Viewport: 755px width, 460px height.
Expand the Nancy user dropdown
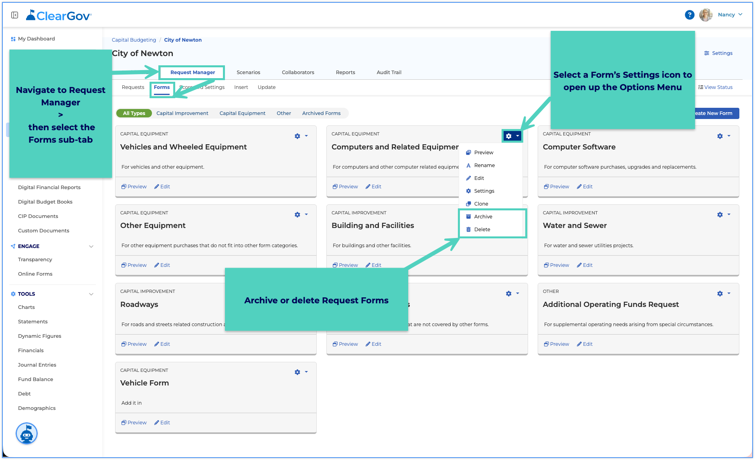pyautogui.click(x=730, y=15)
